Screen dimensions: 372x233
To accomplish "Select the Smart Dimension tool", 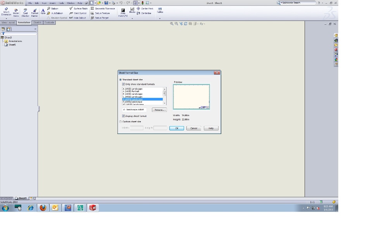I will pyautogui.click(x=6, y=12).
